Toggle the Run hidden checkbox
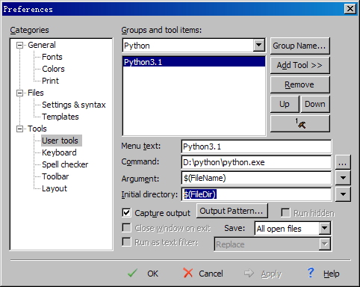360x287 pixels. pos(285,213)
